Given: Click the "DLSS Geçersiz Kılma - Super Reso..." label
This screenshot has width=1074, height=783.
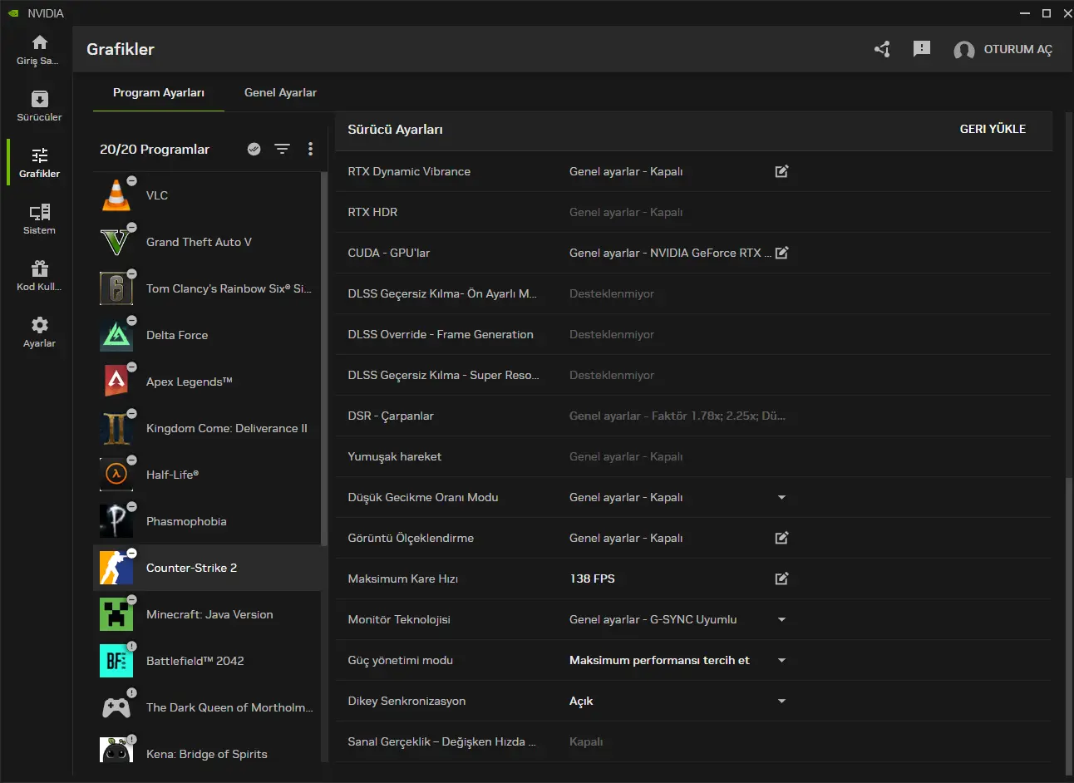Looking at the screenshot, I should point(443,375).
